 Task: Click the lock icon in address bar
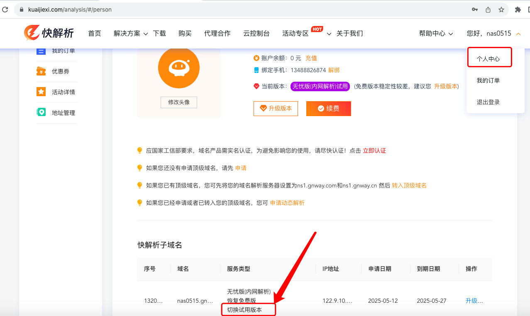pyautogui.click(x=22, y=9)
